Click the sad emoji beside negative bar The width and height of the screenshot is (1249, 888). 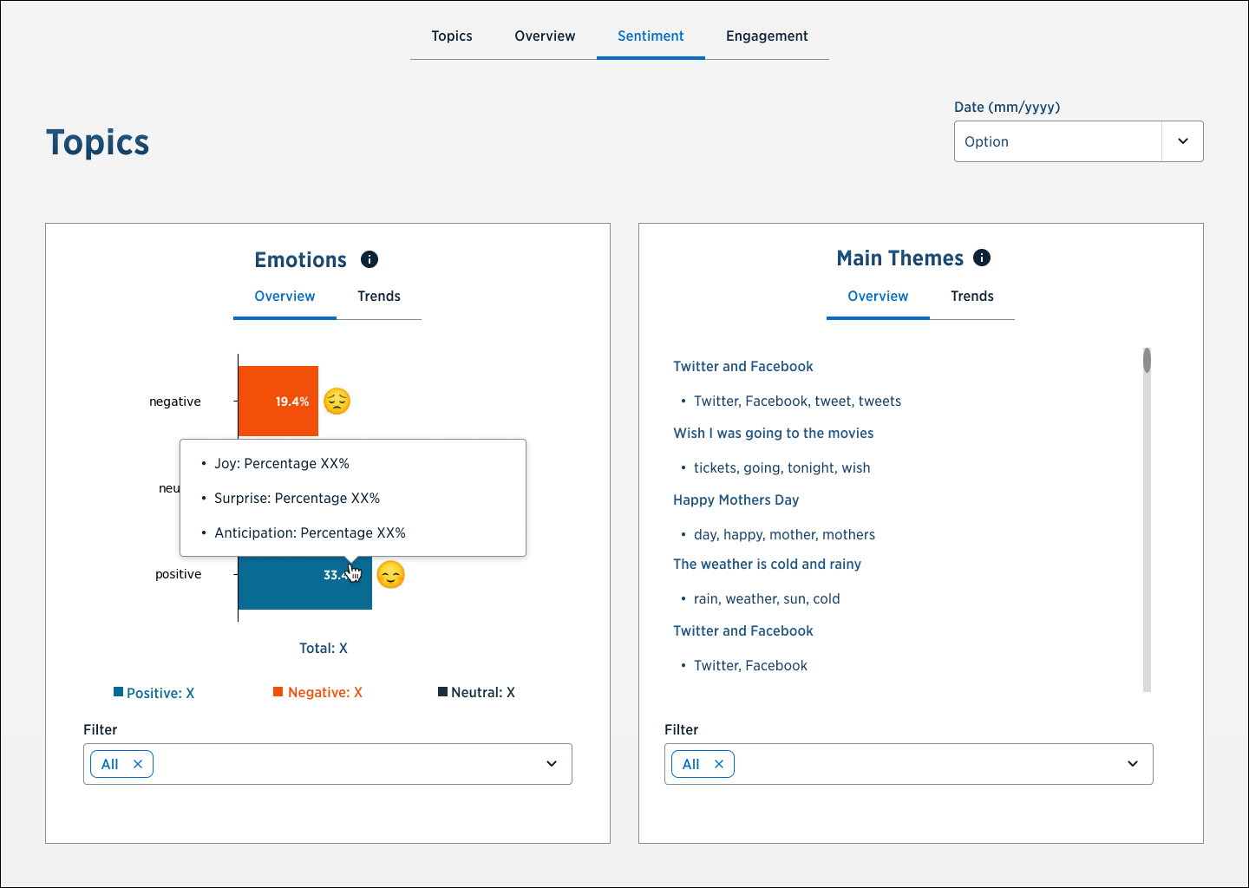point(337,402)
